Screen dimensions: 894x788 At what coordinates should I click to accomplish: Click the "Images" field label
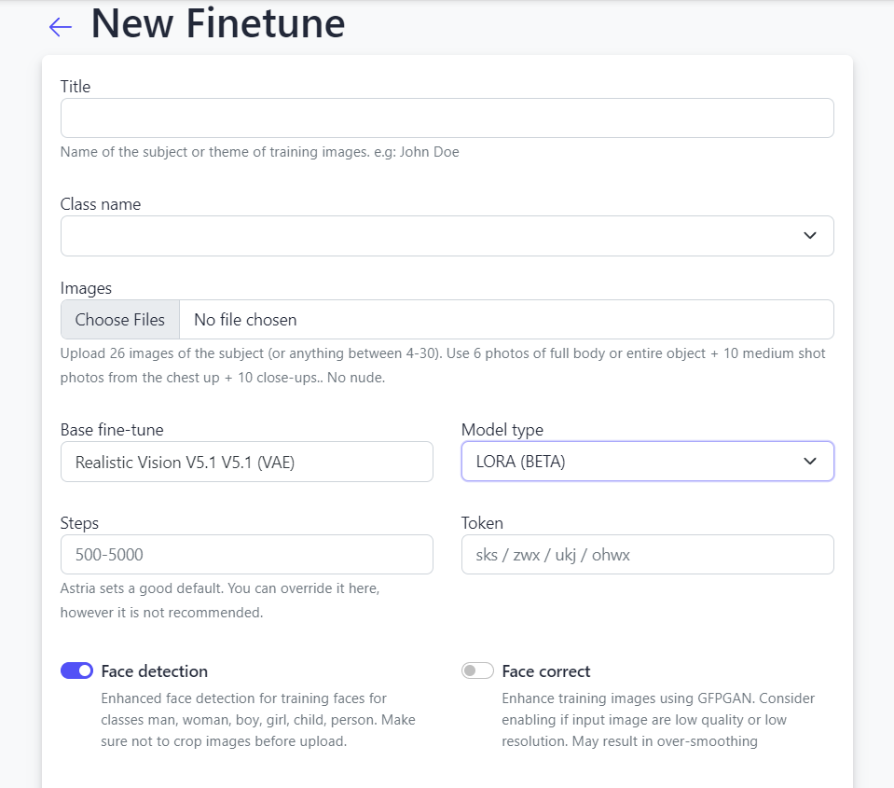coord(86,288)
